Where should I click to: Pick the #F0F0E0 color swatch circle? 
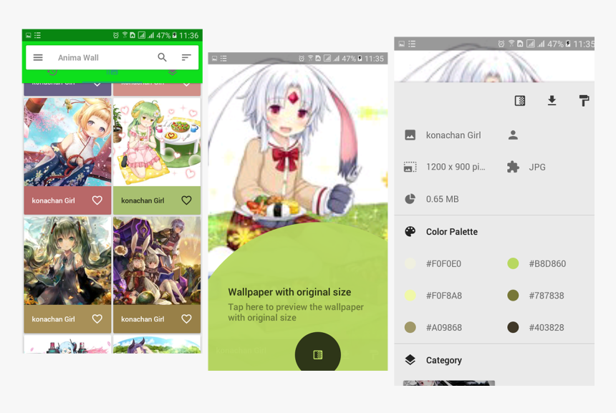tap(410, 263)
